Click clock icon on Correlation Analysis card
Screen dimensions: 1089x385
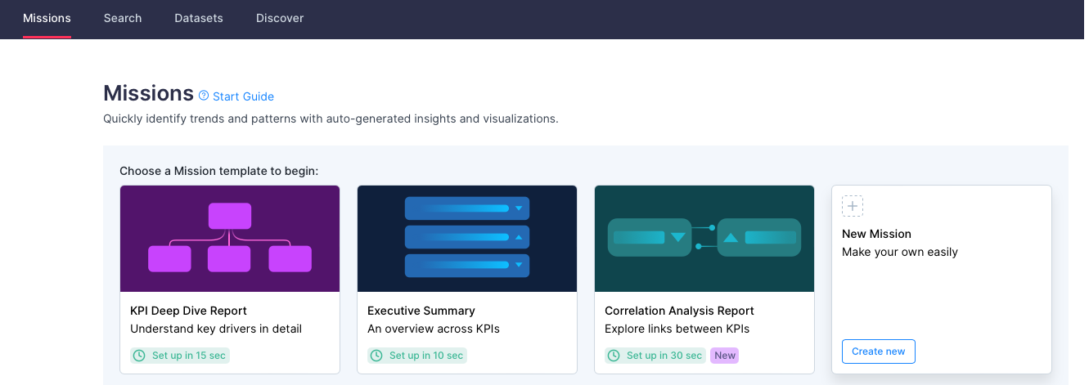coord(614,356)
